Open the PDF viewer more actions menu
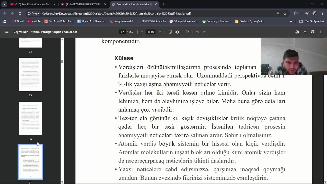Screen dimensions: 327x184 (320, 32)
